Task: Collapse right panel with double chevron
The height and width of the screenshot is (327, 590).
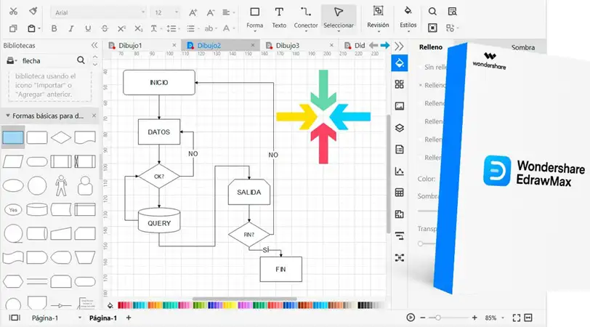Action: pos(399,47)
